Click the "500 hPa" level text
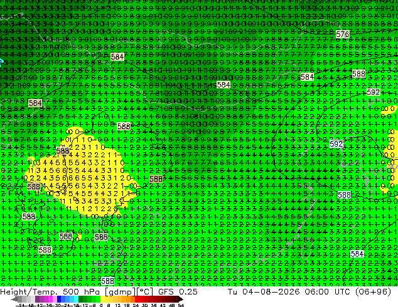This screenshot has height=307, width=398. pyautogui.click(x=81, y=291)
